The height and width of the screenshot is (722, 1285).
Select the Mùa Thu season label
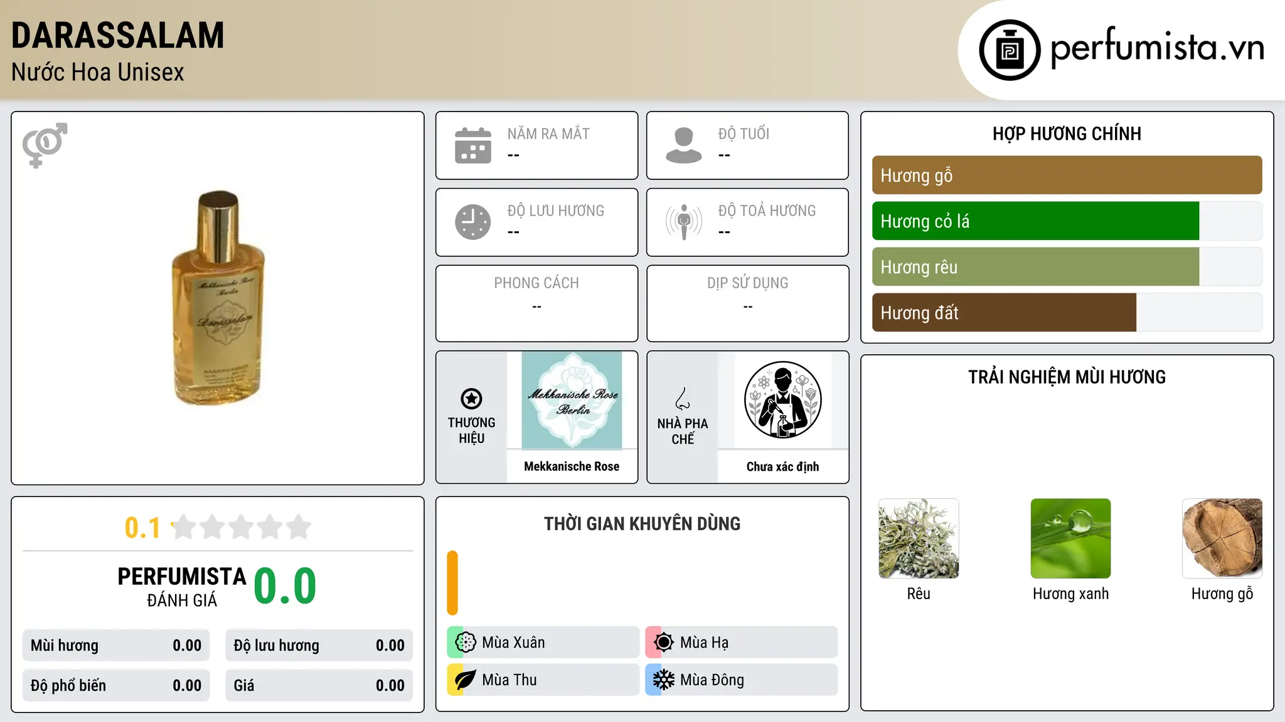tap(509, 680)
